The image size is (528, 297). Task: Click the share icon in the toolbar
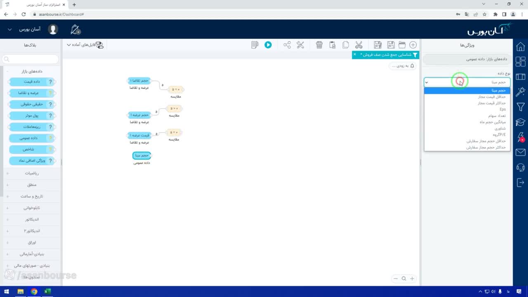point(287,45)
